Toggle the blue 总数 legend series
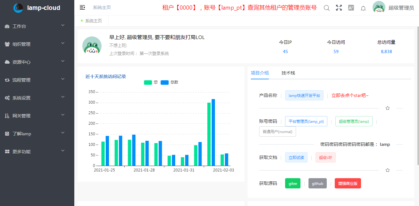The image size is (419, 206). (169, 82)
